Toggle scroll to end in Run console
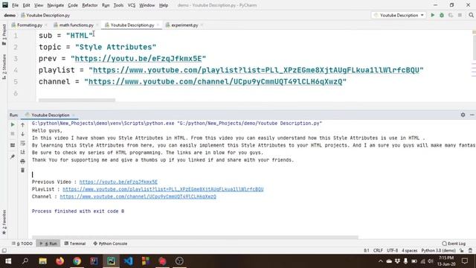Viewport: 476px width, 268px height. pos(22,152)
